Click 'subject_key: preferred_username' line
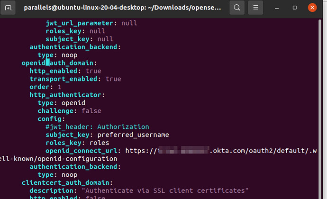327x199 pixels. 107,135
